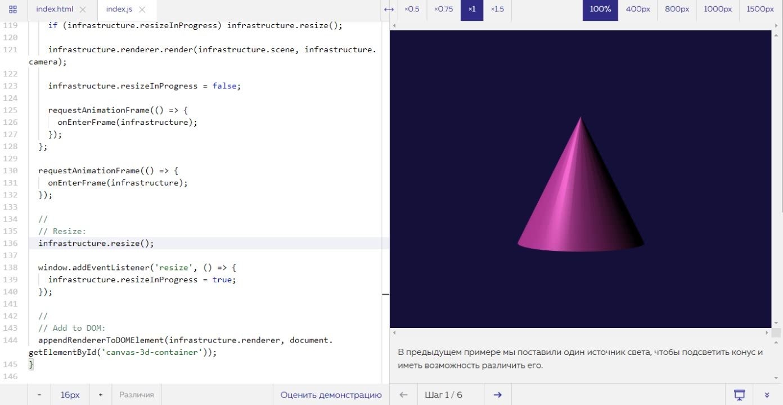
Task: Set preview zoom to ×0.5
Action: (412, 10)
